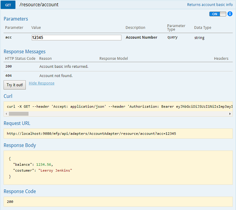236x210 pixels.
Task: Click the Curl section heading
Action: [8, 96]
